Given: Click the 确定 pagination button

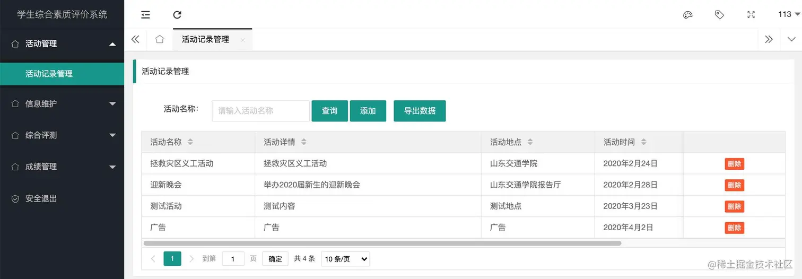Looking at the screenshot, I should coord(275,259).
